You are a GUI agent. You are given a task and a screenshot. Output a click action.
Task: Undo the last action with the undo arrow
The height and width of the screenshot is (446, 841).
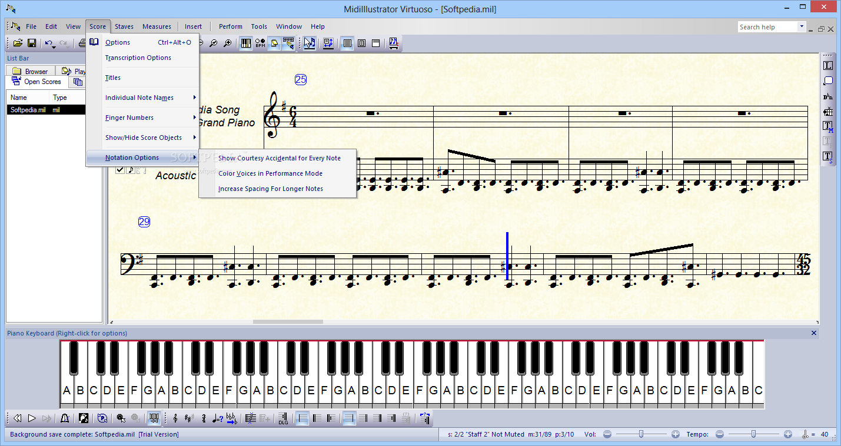[x=48, y=43]
